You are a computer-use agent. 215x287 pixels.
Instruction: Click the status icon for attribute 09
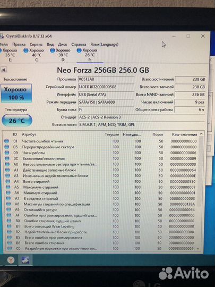[x=7, y=153]
